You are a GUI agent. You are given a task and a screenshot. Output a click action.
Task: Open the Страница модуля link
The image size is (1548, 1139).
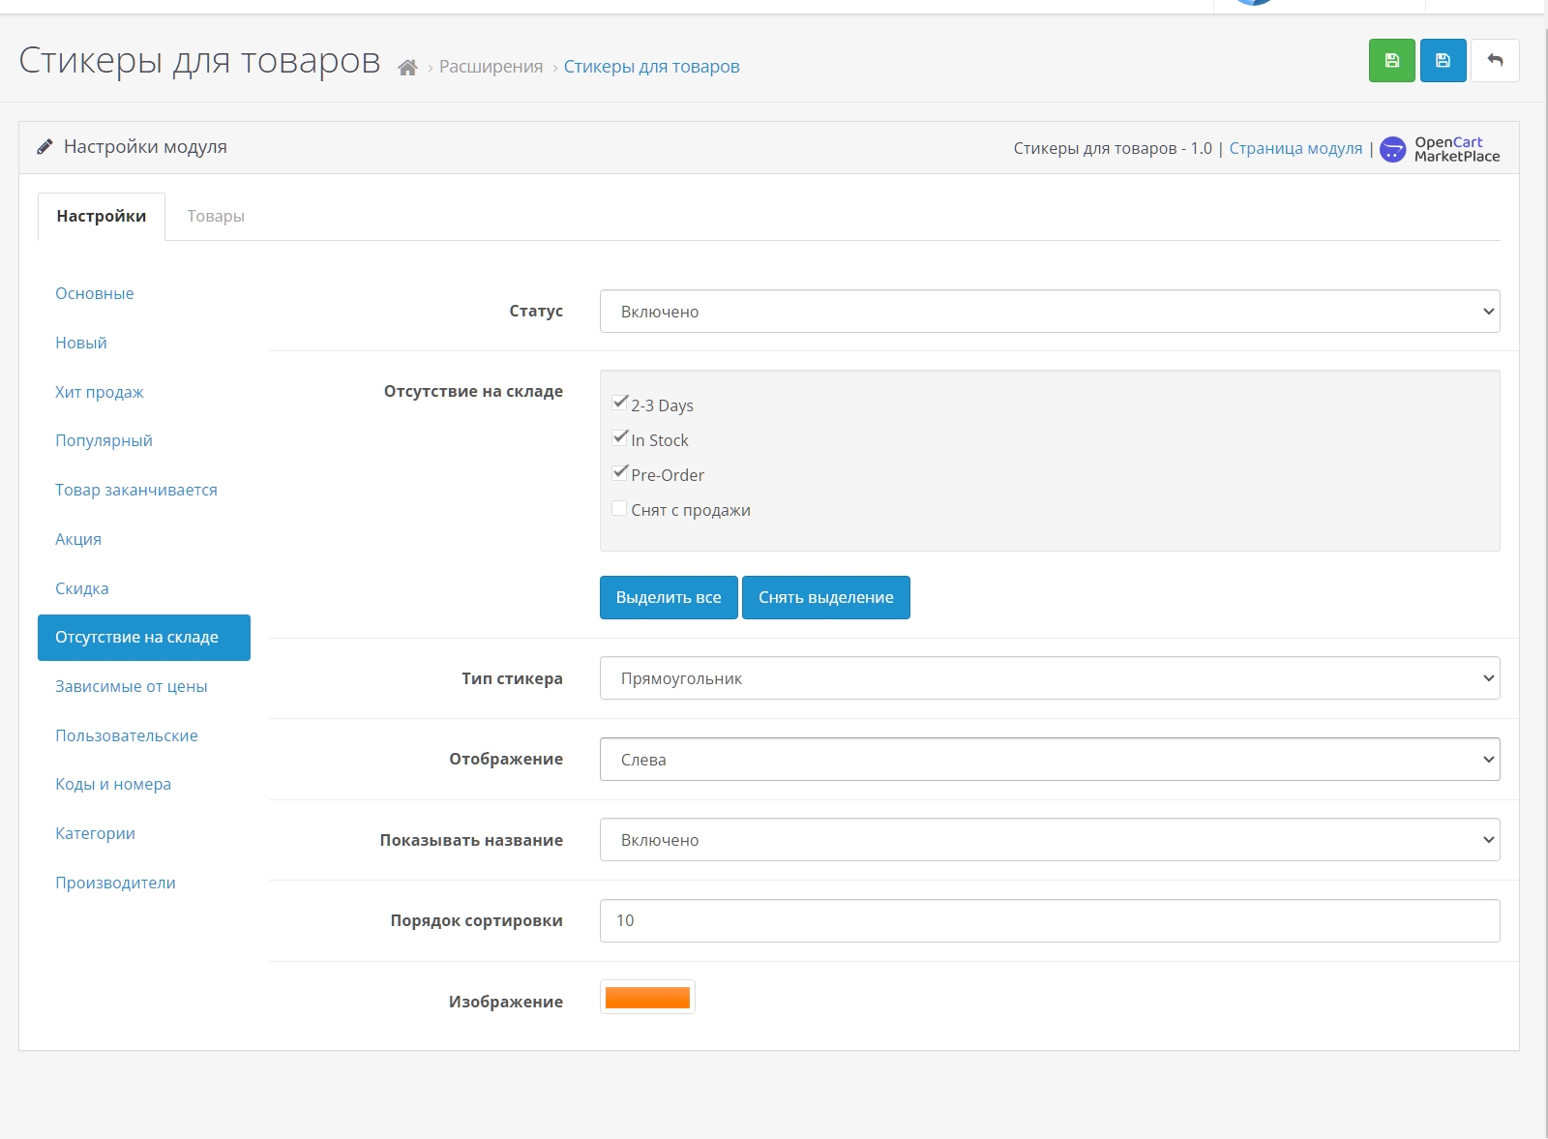pos(1295,149)
